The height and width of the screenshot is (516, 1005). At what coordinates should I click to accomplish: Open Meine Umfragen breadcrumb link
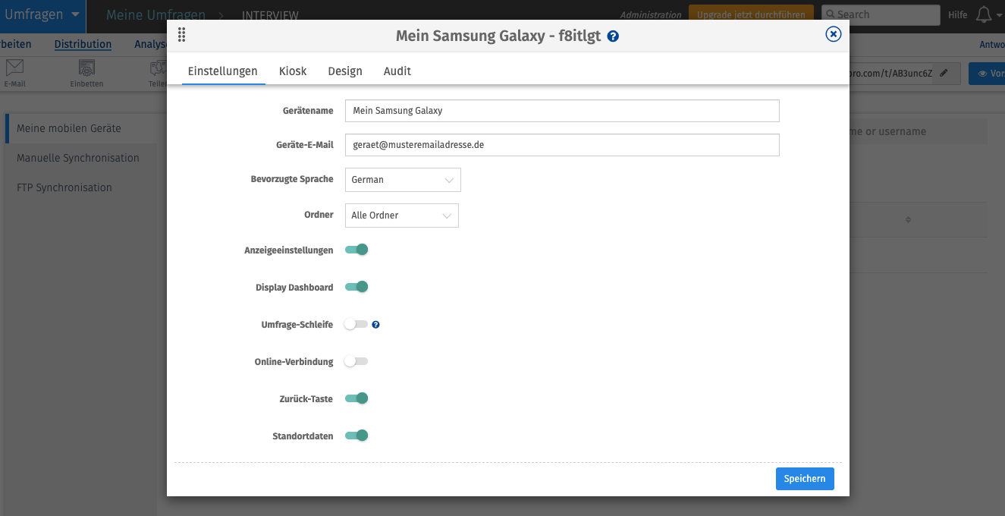(x=155, y=15)
